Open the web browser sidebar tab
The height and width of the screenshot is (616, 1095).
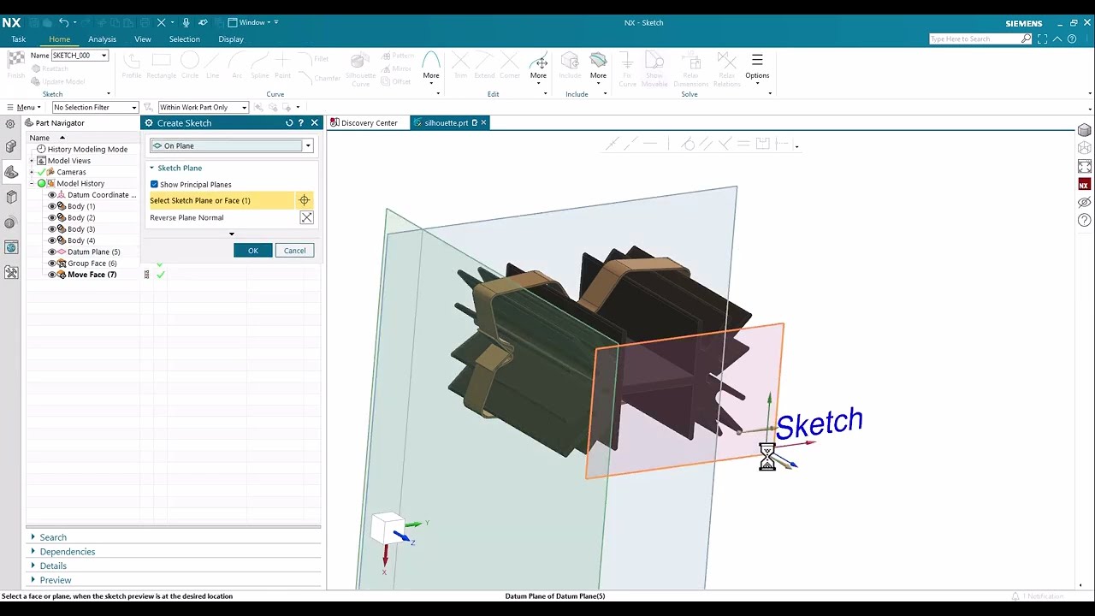(x=11, y=247)
